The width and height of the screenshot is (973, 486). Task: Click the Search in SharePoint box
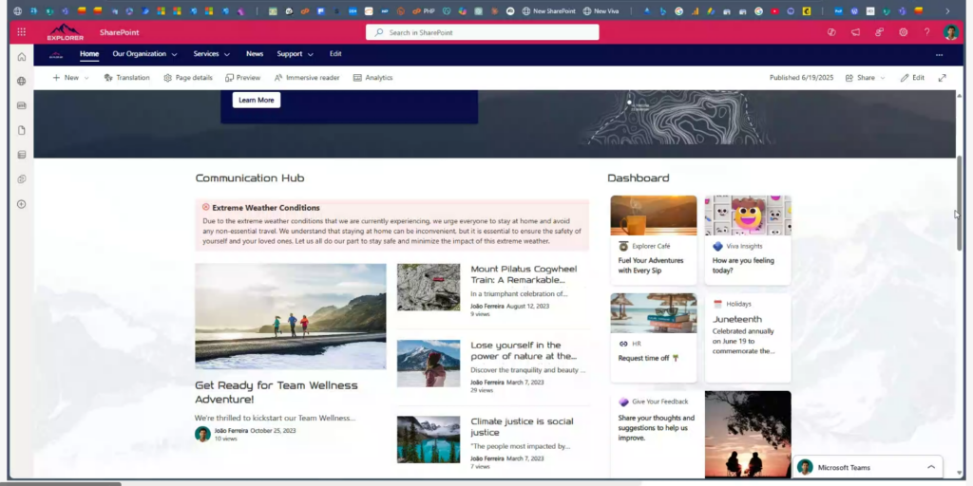[x=482, y=32]
